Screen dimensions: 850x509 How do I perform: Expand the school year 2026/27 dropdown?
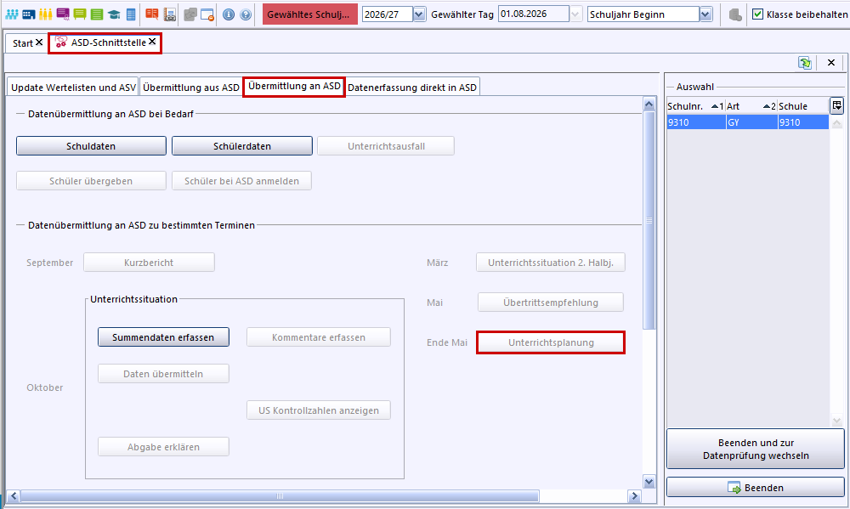click(419, 14)
